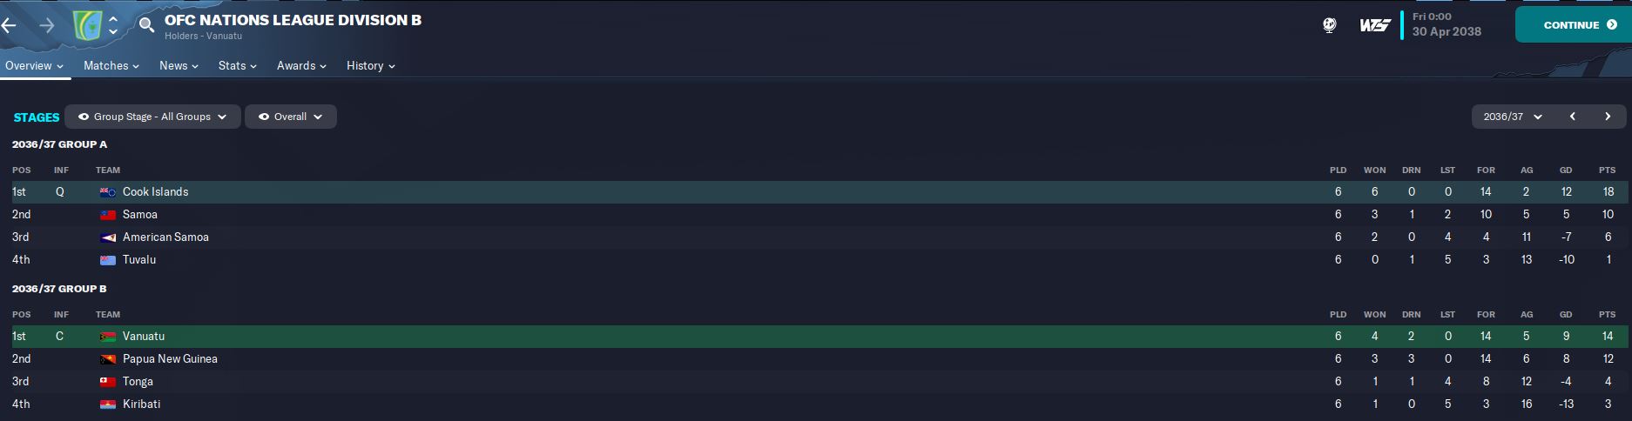Expand the Group Stage - All Groups dropdown
This screenshot has width=1632, height=421.
click(152, 117)
